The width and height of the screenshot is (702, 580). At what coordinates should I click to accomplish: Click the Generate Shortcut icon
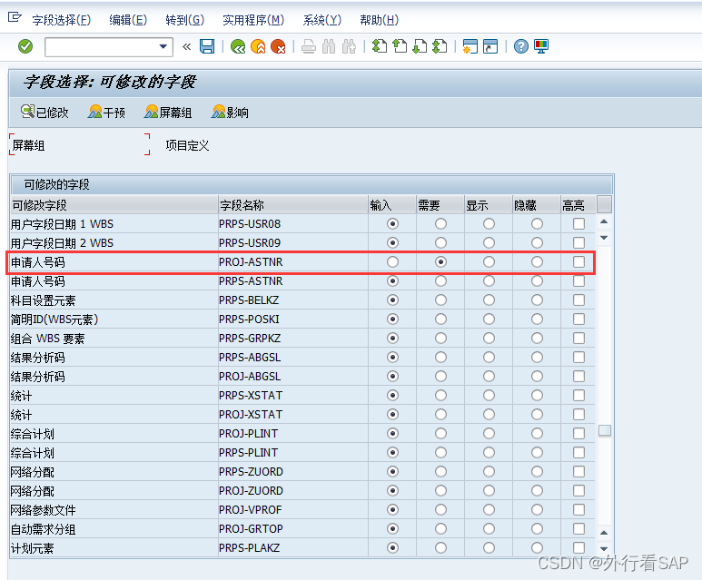(x=490, y=46)
